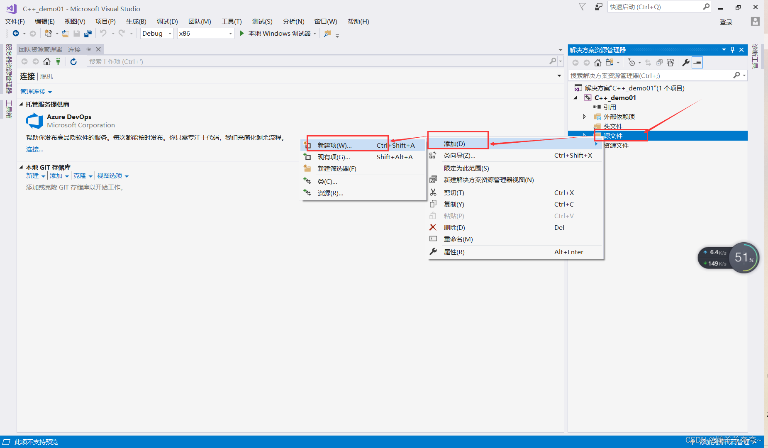Click the Pending Changes Filter clock icon
Screen dimensions: 768x448
(631, 63)
